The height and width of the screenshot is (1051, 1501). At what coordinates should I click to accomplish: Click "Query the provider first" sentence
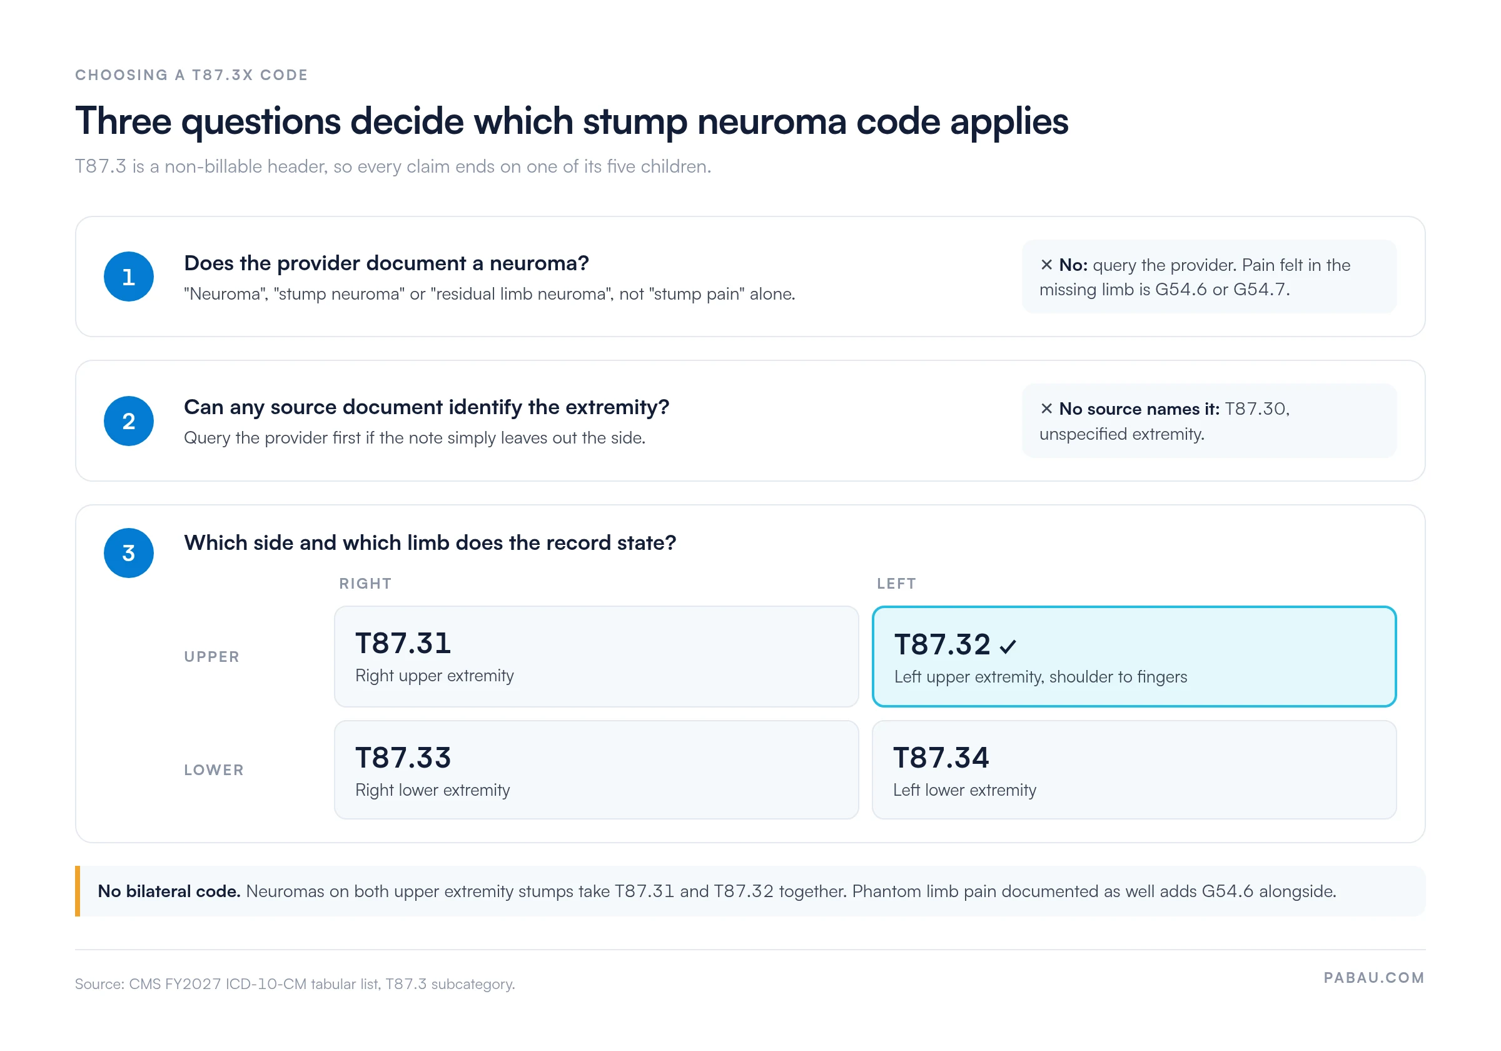[x=415, y=438]
